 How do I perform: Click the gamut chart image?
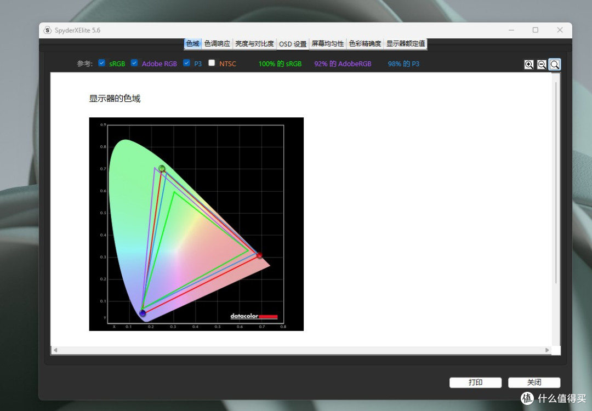tap(196, 224)
